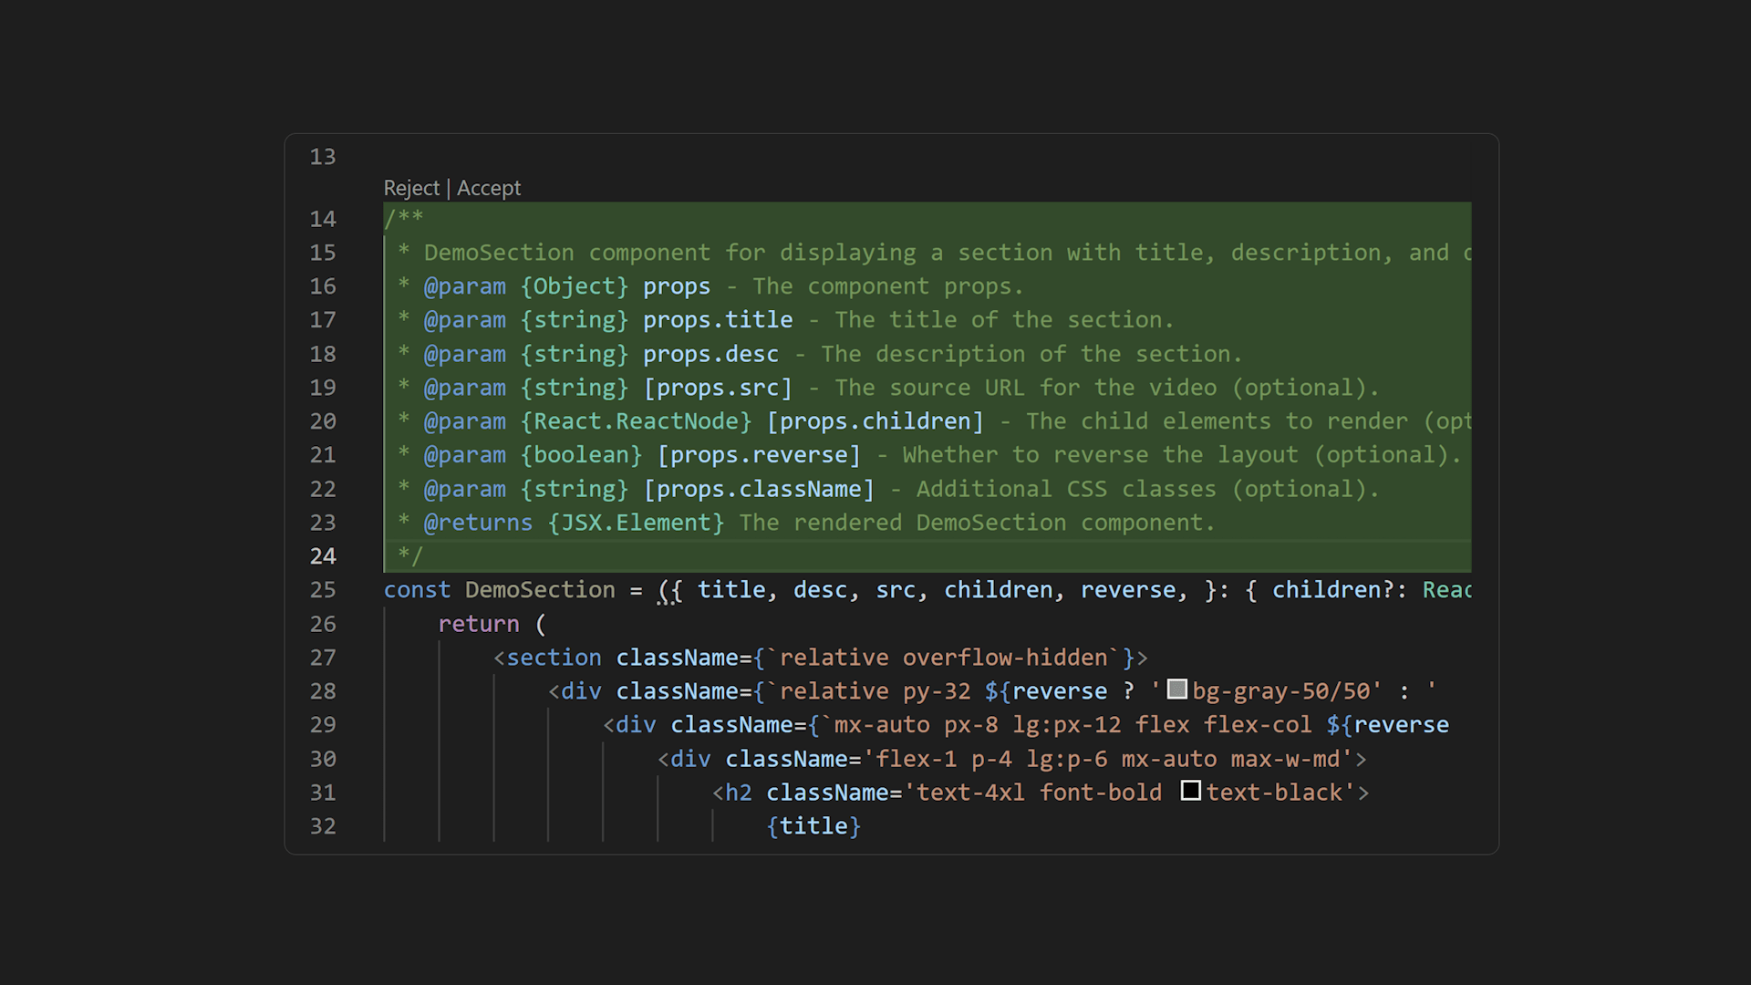
Task: Click line number 25 in gutter
Action: pos(323,590)
